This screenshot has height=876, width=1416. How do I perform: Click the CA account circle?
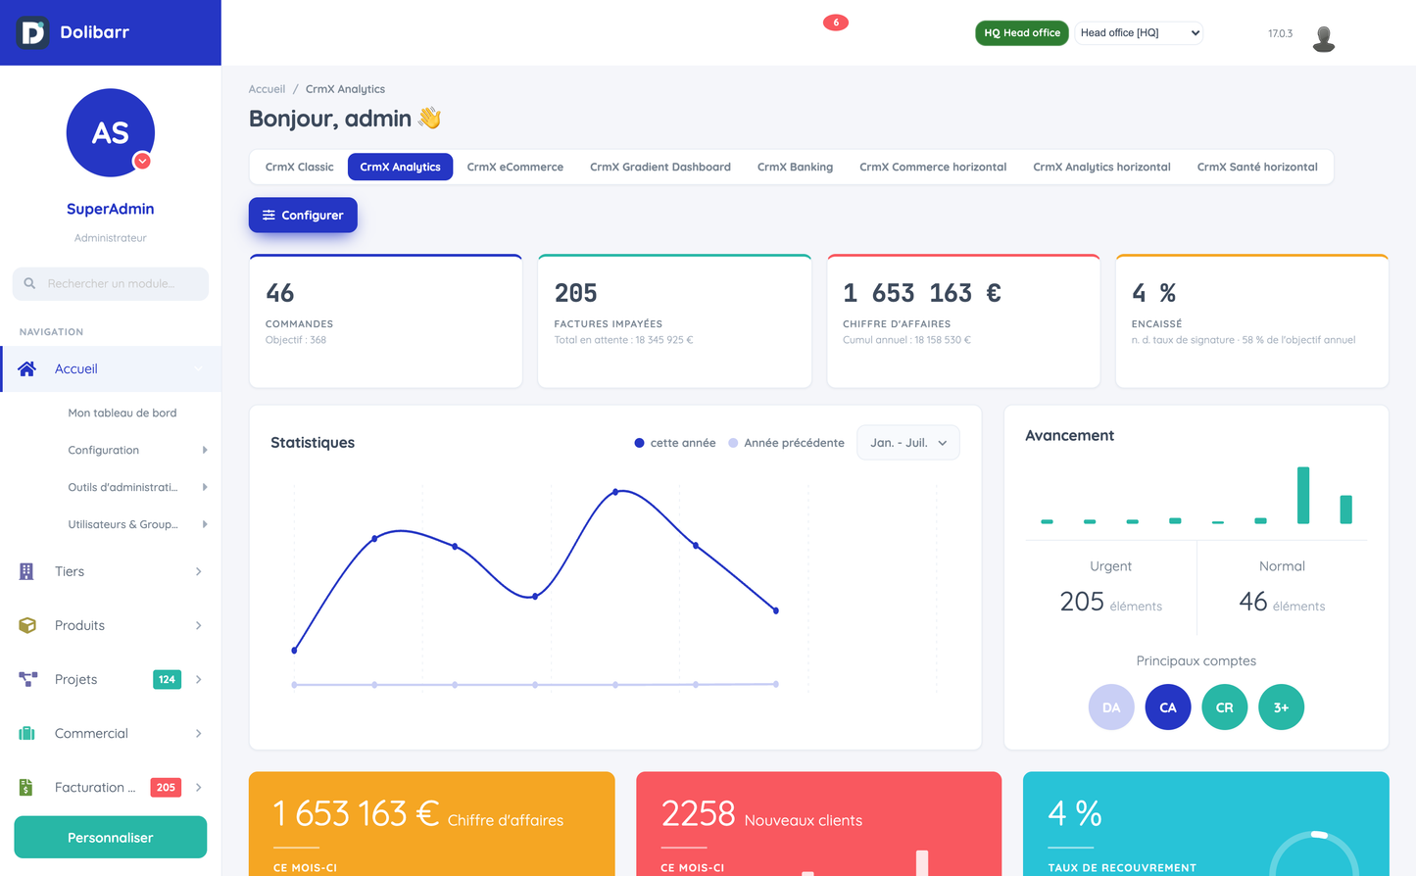point(1168,706)
